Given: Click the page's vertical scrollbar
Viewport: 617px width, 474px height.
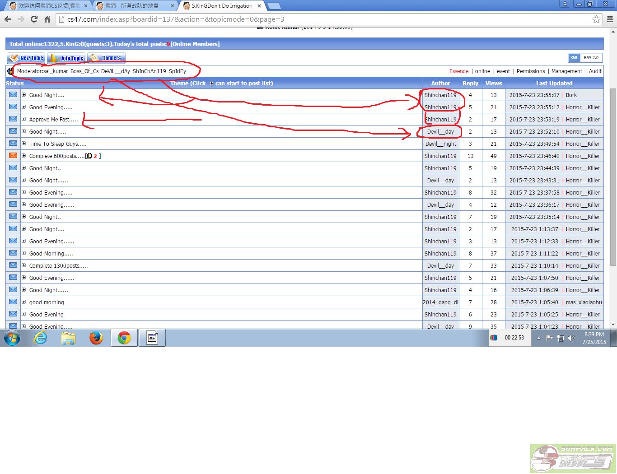Looking at the screenshot, I should click(x=613, y=176).
